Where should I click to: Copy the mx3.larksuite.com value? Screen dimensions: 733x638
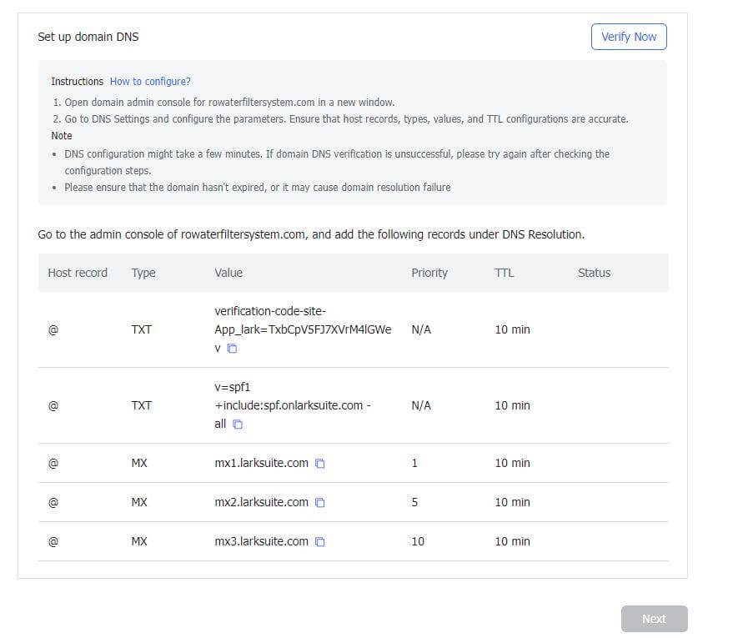coord(319,542)
